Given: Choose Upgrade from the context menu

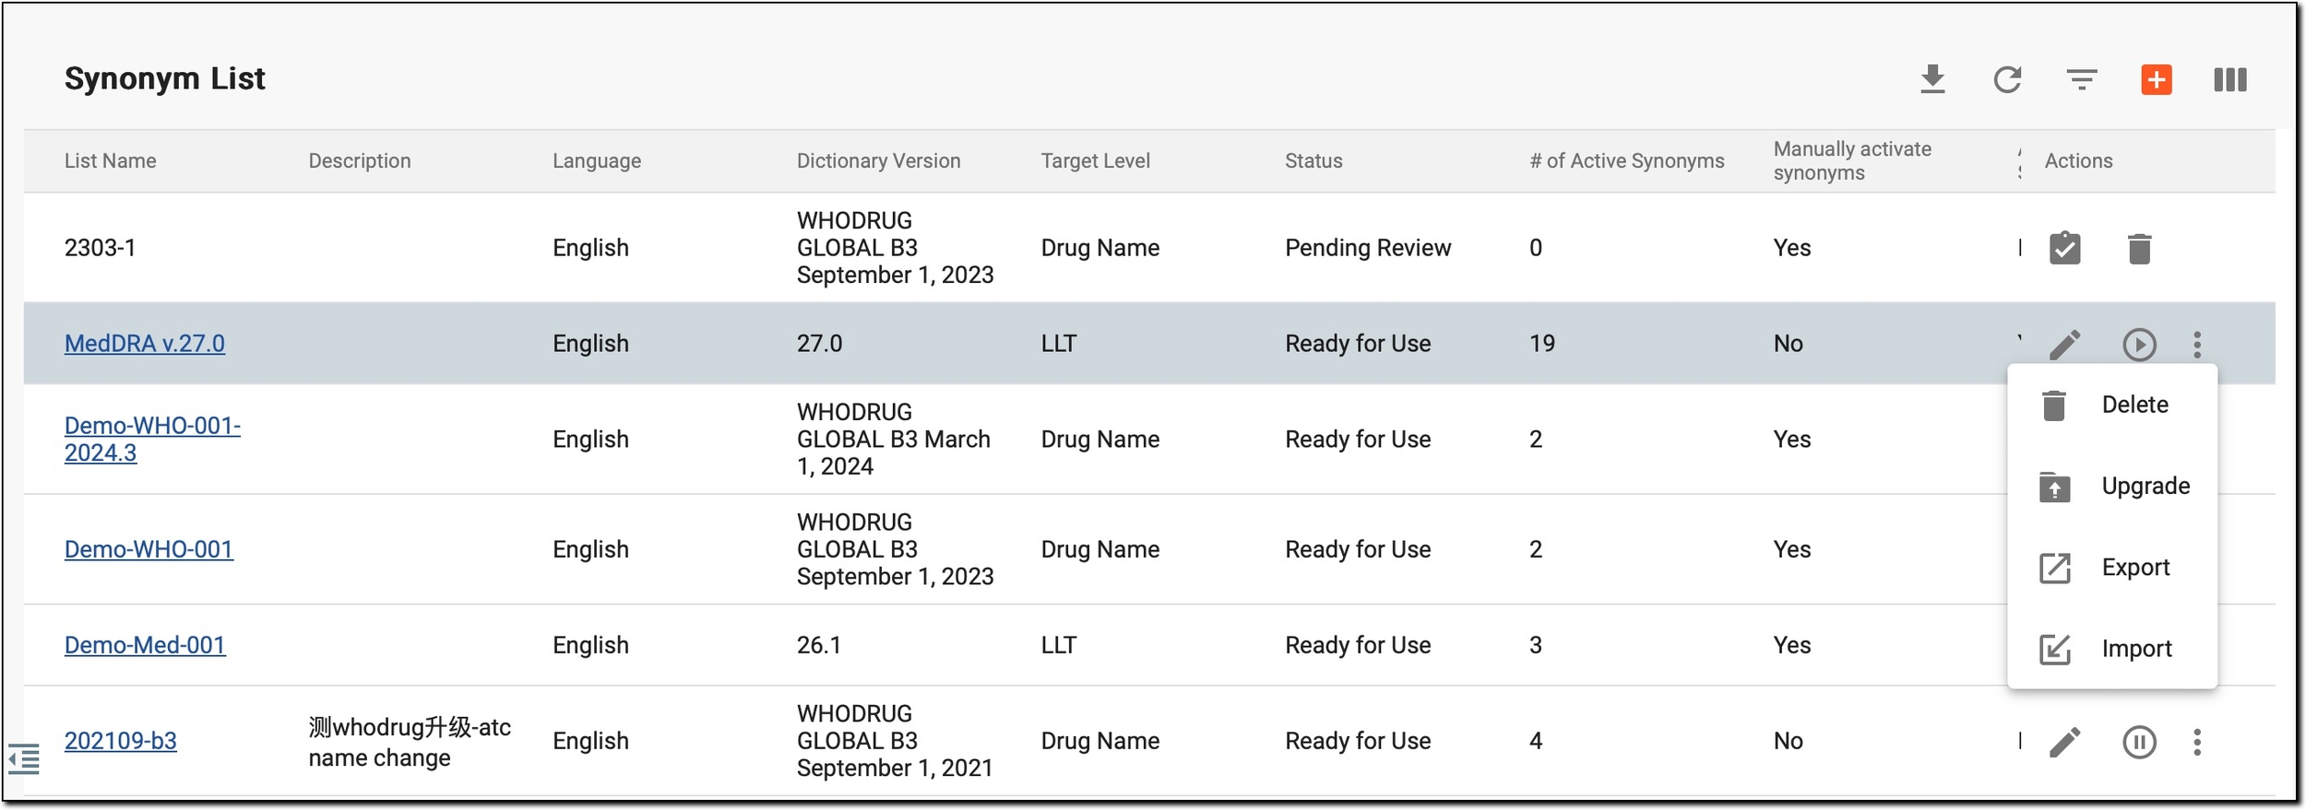Looking at the screenshot, I should [2112, 486].
